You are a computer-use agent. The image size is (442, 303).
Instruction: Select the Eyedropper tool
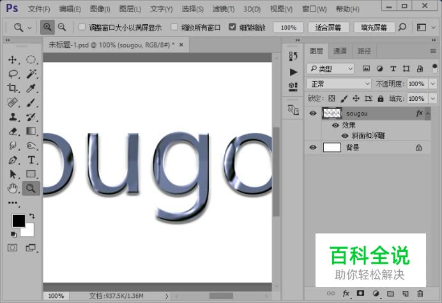(31, 88)
